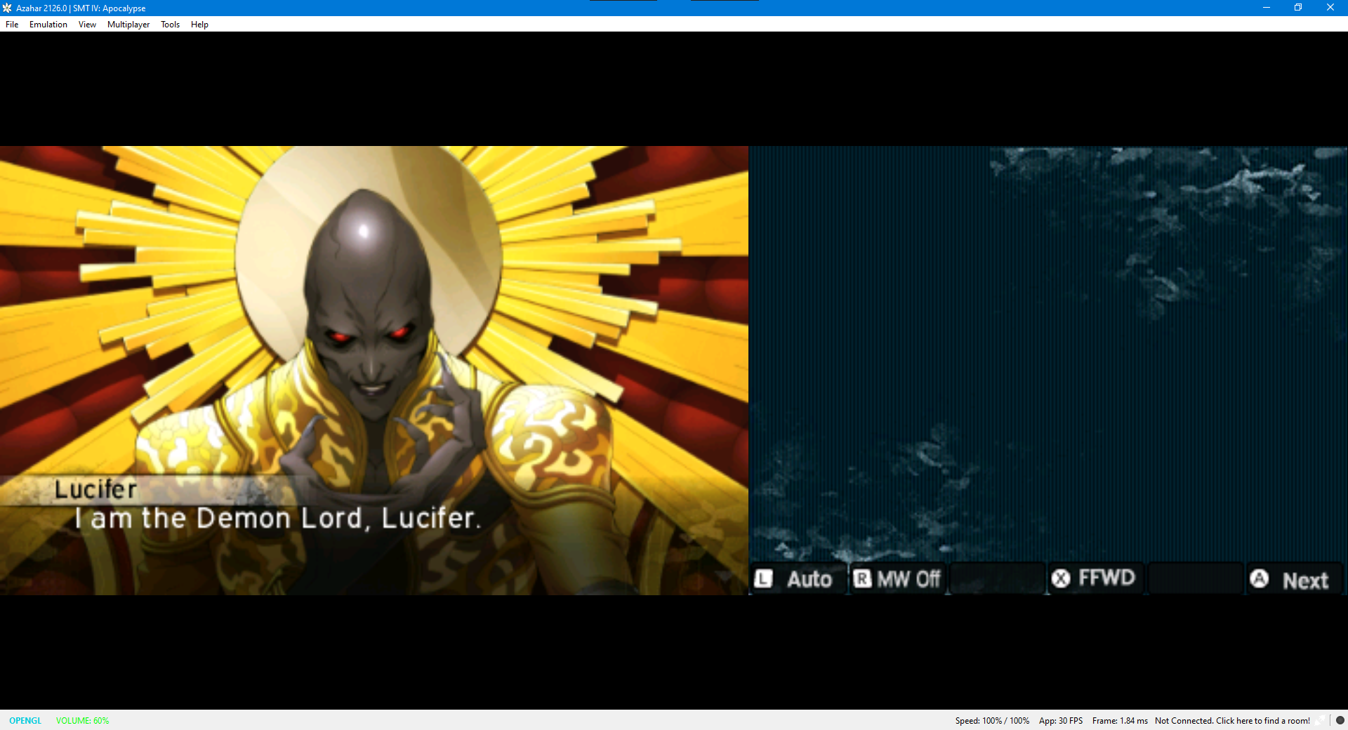Expand the Tools menu
The image size is (1348, 730).
click(x=170, y=25)
